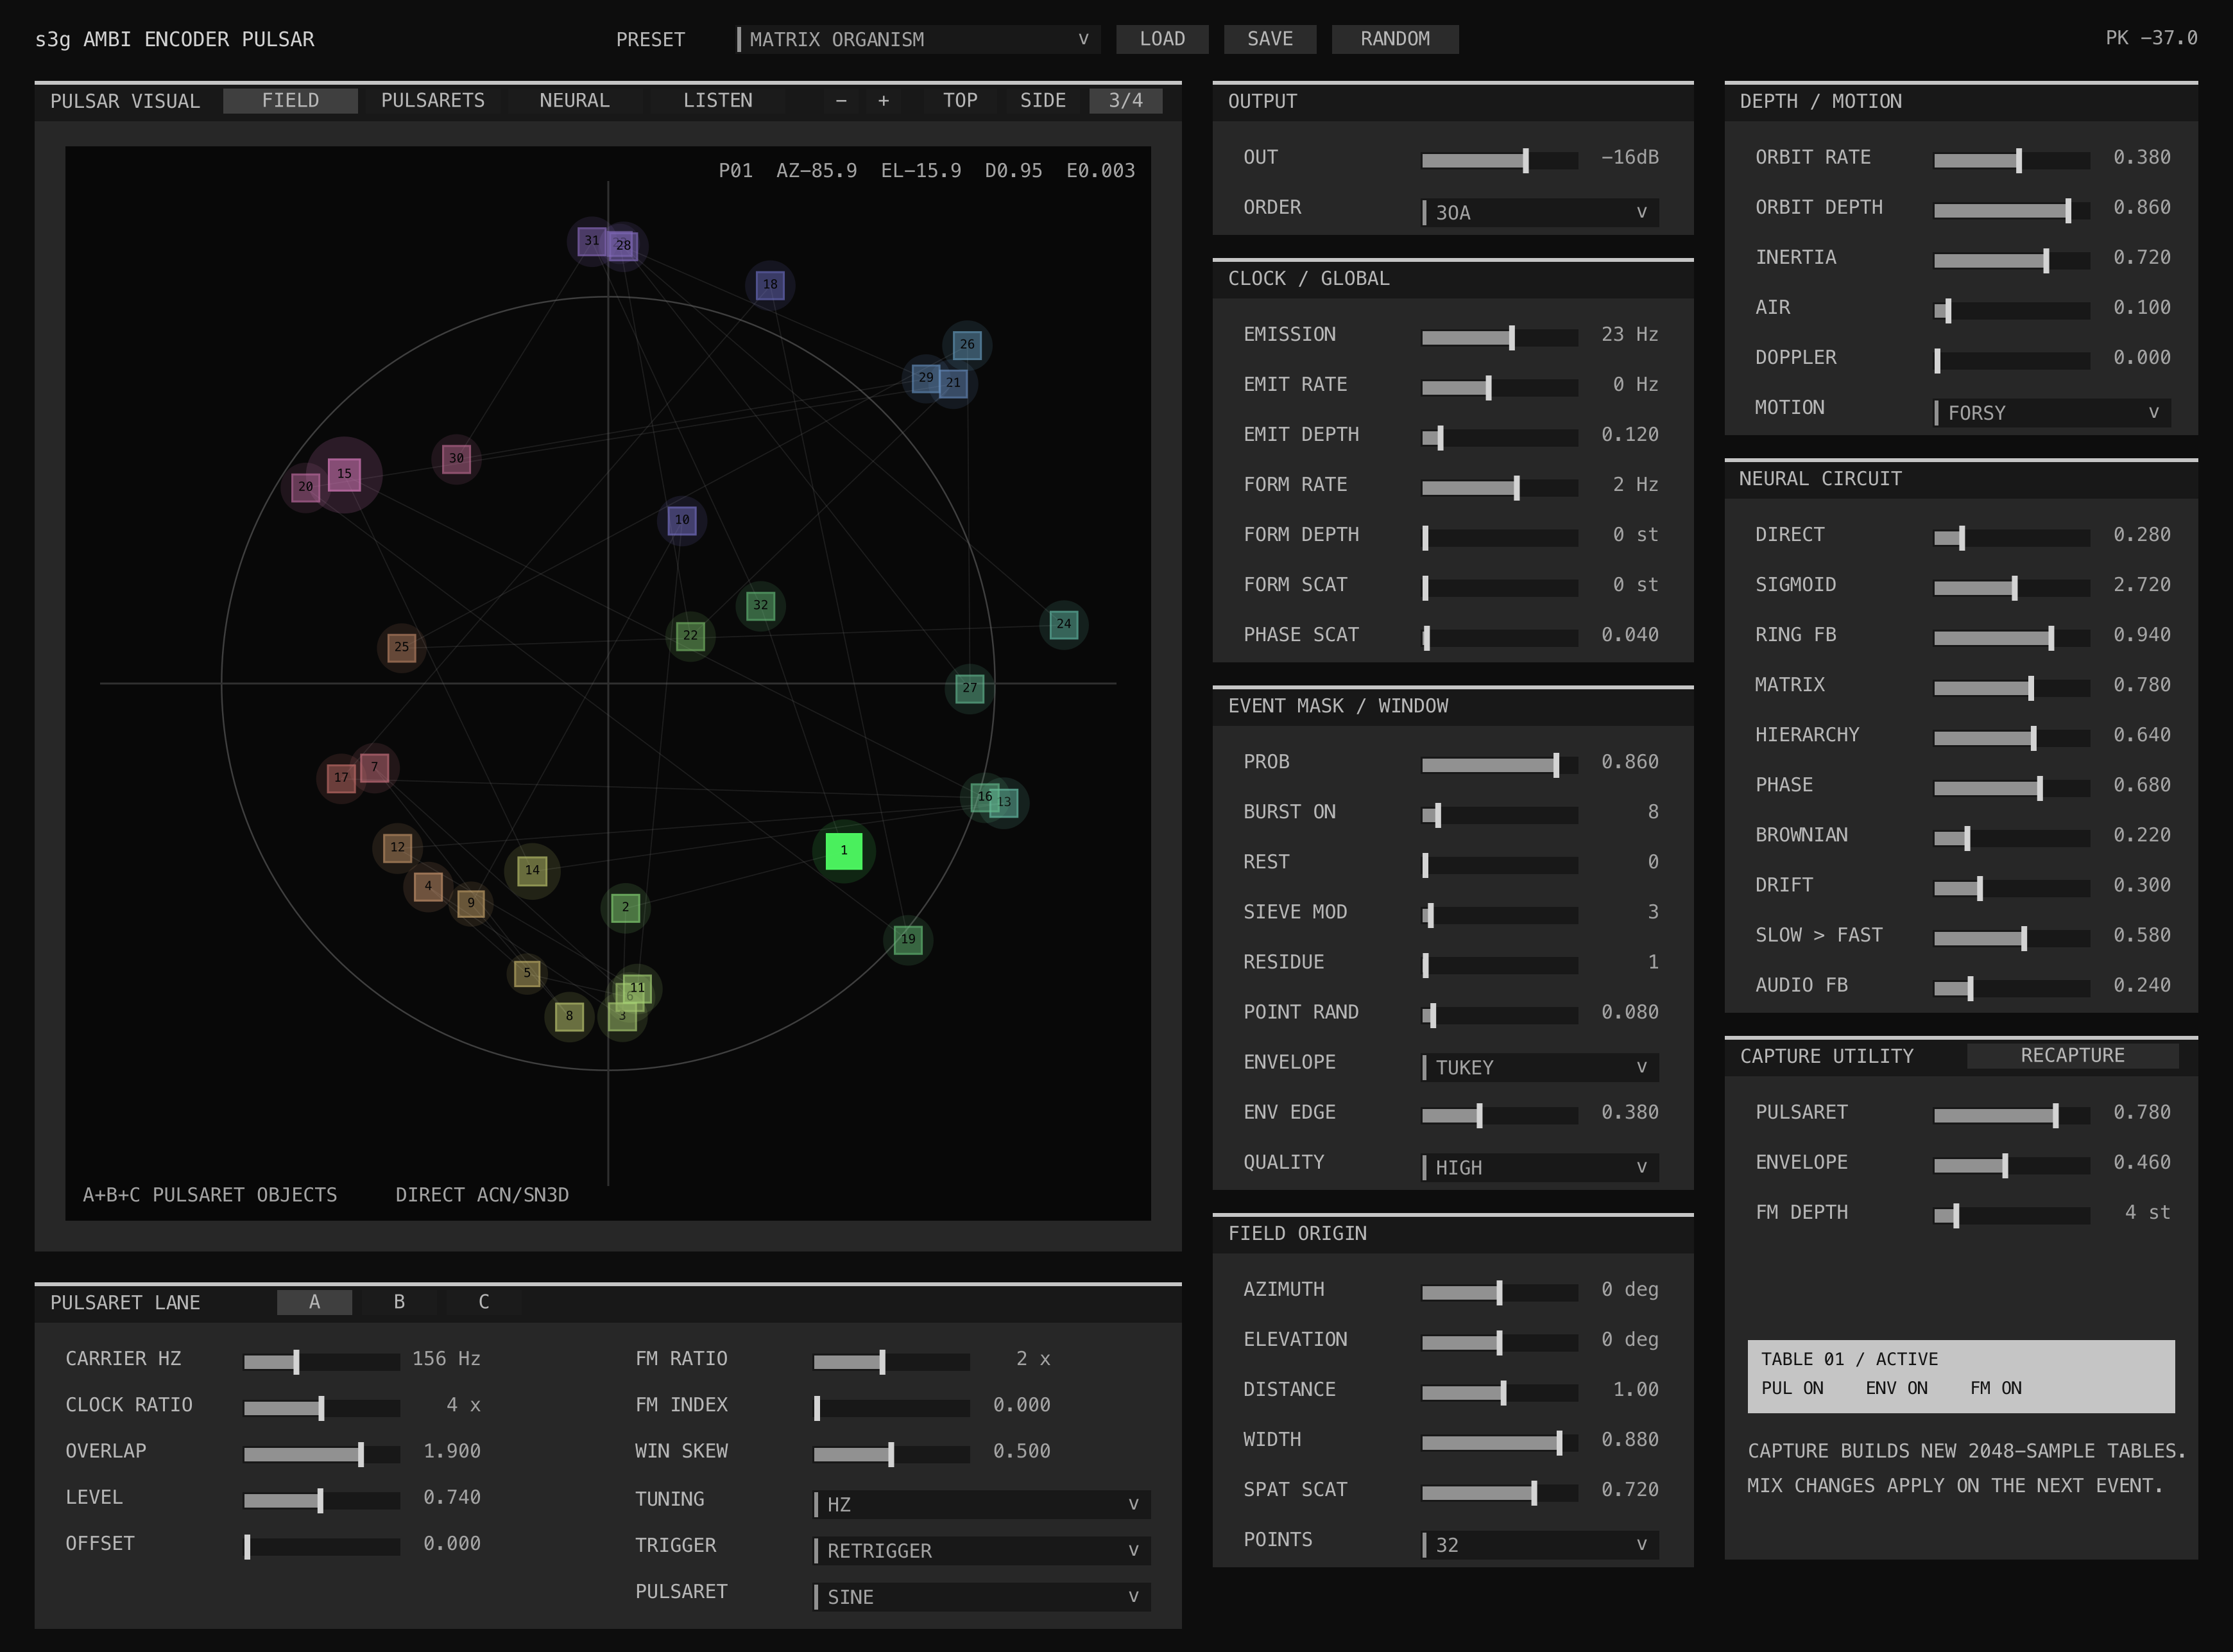2233x1652 pixels.
Task: Select pulsaret node 4
Action: [428, 887]
